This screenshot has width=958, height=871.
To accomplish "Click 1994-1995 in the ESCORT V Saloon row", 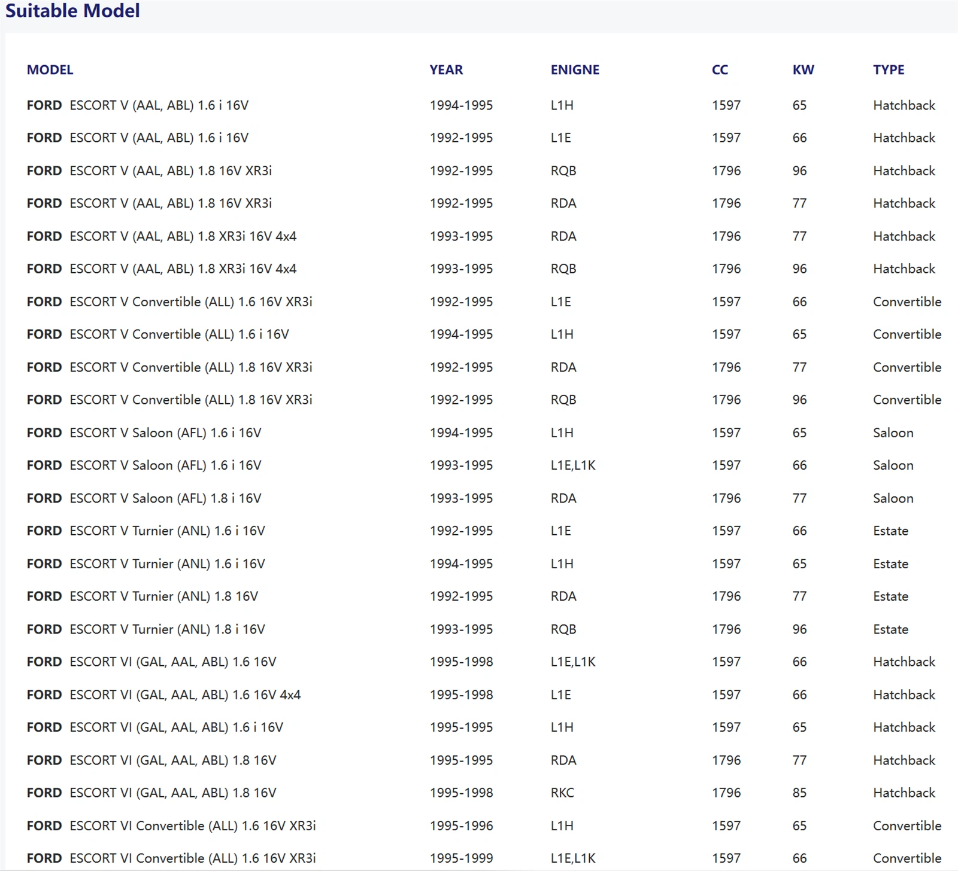I will (461, 433).
